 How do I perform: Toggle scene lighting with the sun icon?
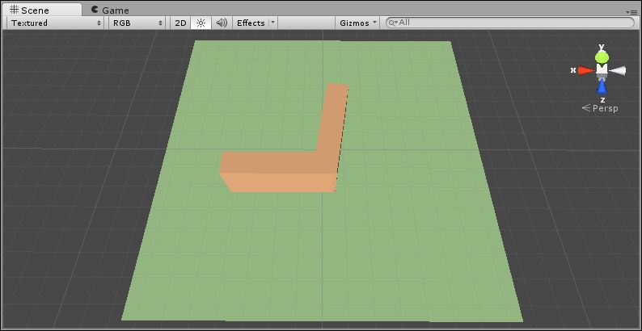[201, 23]
